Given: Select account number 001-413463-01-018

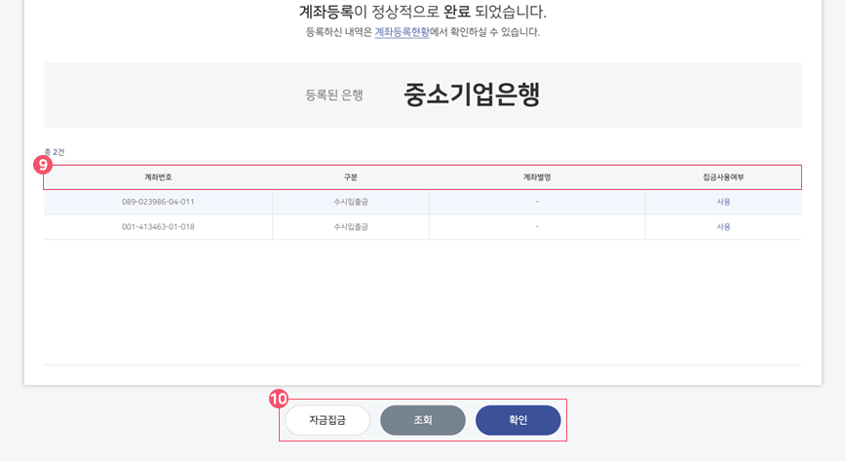Looking at the screenshot, I should 158,227.
